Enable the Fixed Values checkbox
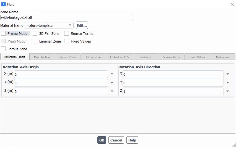This screenshot has width=236, height=147. click(66, 41)
